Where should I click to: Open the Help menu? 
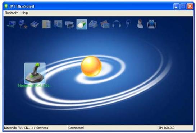[25, 13]
